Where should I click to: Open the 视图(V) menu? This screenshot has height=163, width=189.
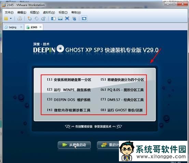(35, 12)
